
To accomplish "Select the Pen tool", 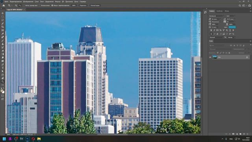I will tap(3, 65).
